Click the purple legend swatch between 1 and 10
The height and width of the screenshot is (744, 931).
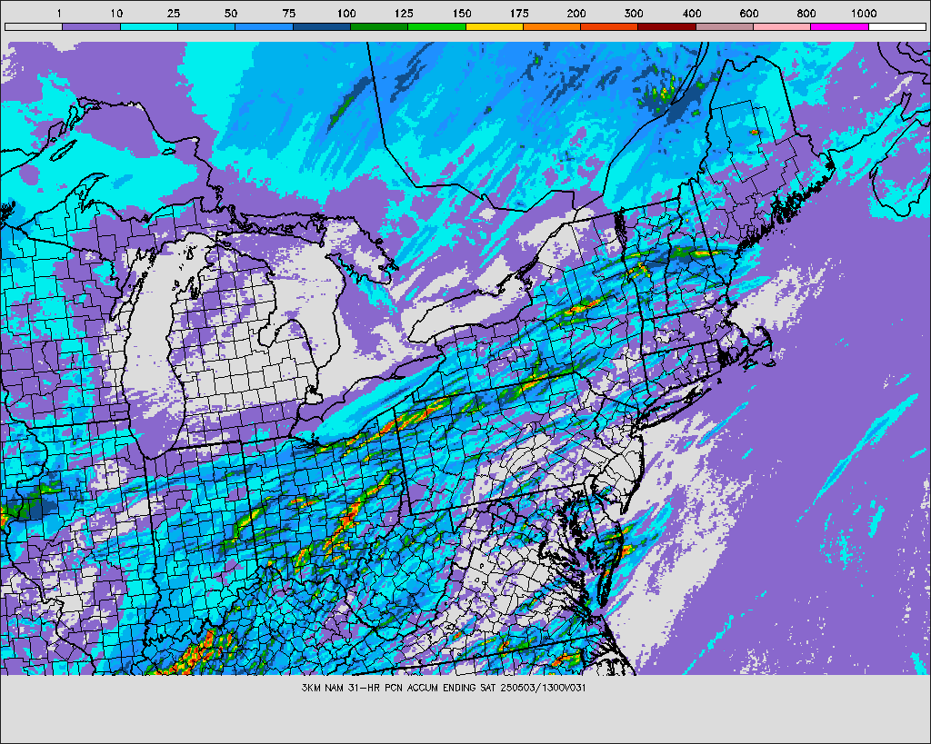coord(92,26)
